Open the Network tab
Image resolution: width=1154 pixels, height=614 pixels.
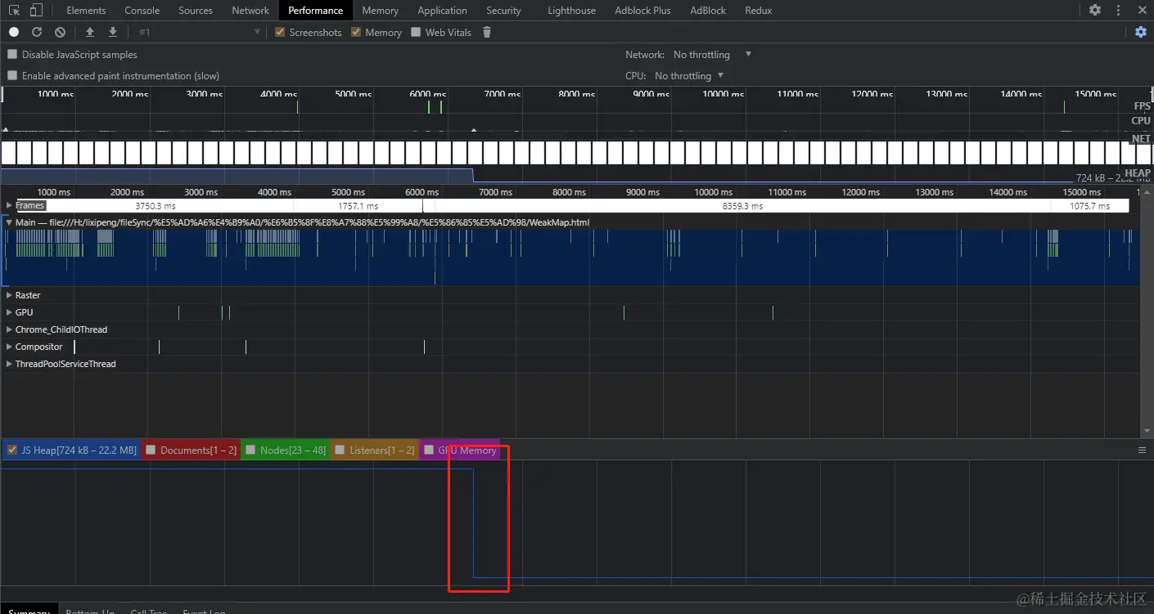[x=250, y=11]
